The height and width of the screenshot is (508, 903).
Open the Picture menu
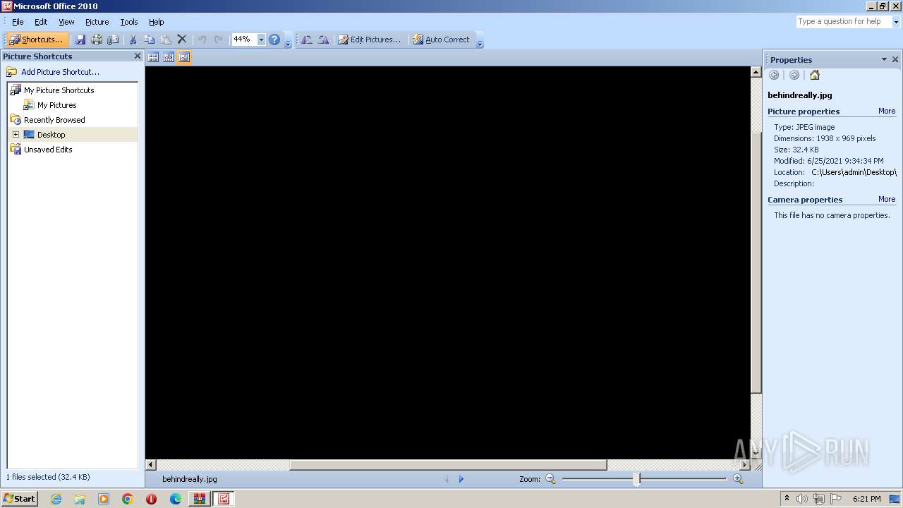tap(97, 22)
